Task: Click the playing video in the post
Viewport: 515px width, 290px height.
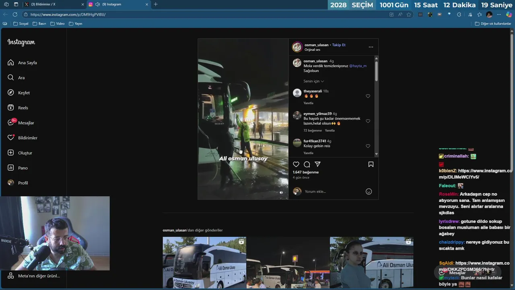Action: coord(243,119)
